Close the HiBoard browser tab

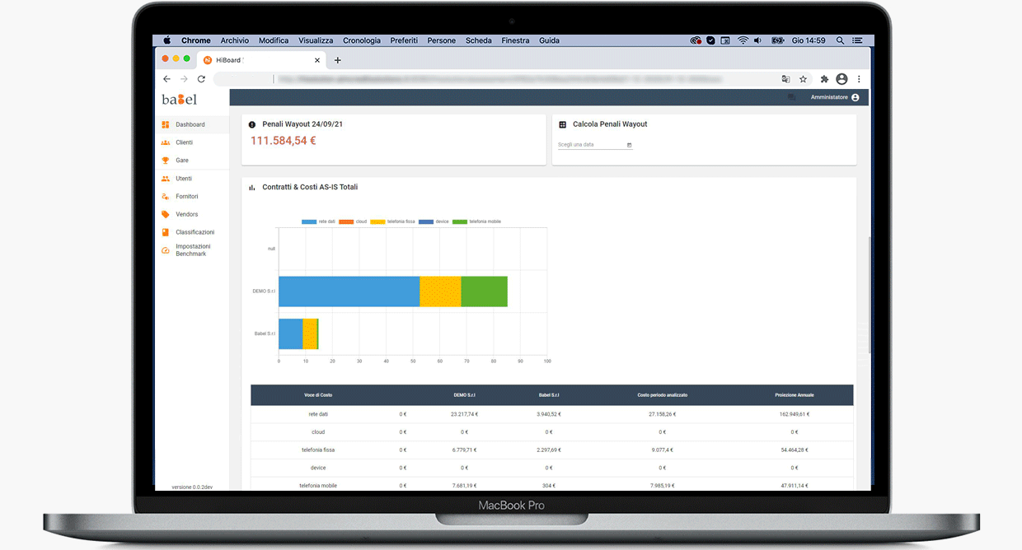tap(318, 60)
